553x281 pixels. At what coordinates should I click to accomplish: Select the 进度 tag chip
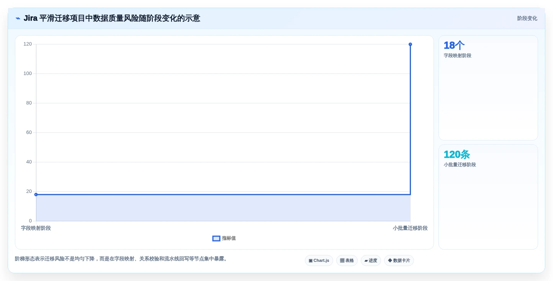pyautogui.click(x=371, y=261)
